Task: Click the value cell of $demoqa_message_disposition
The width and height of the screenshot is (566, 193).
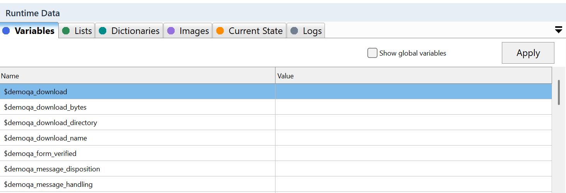Action: 414,169
